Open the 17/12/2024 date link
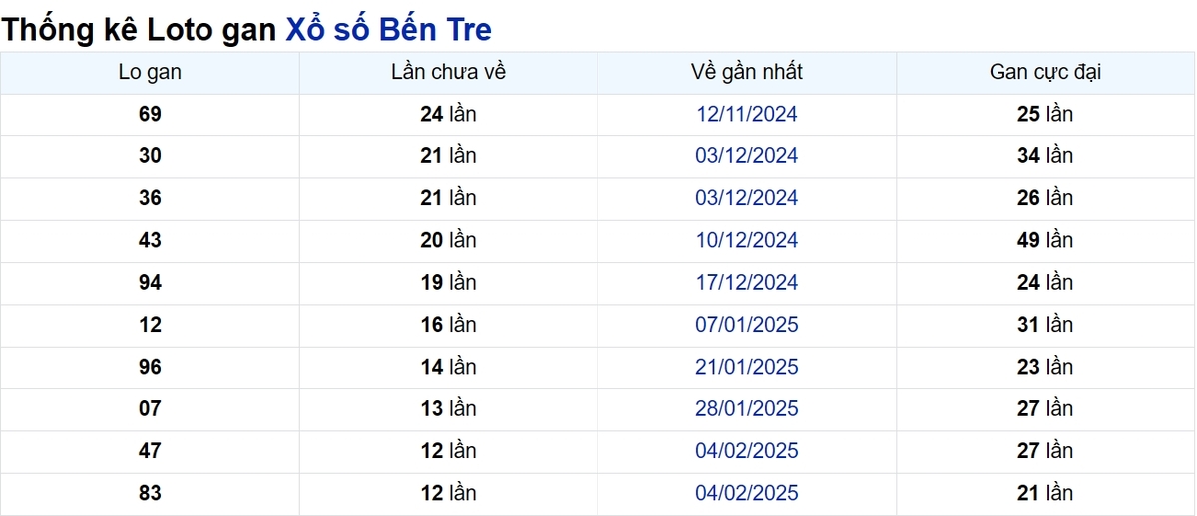 coord(747,283)
